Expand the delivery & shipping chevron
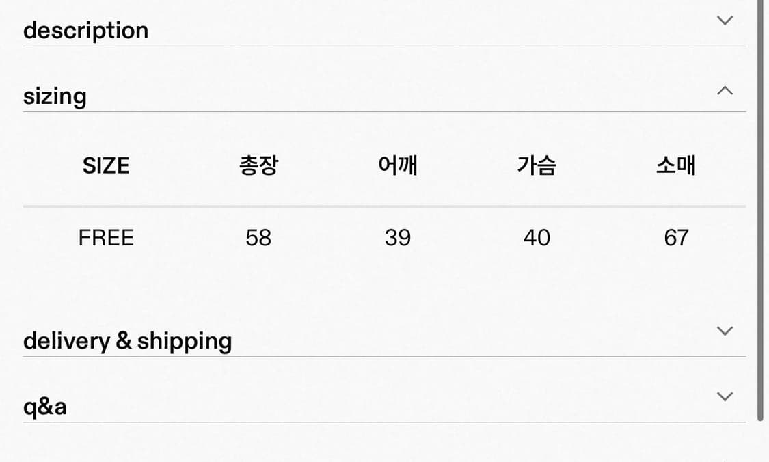This screenshot has width=769, height=462. (724, 331)
